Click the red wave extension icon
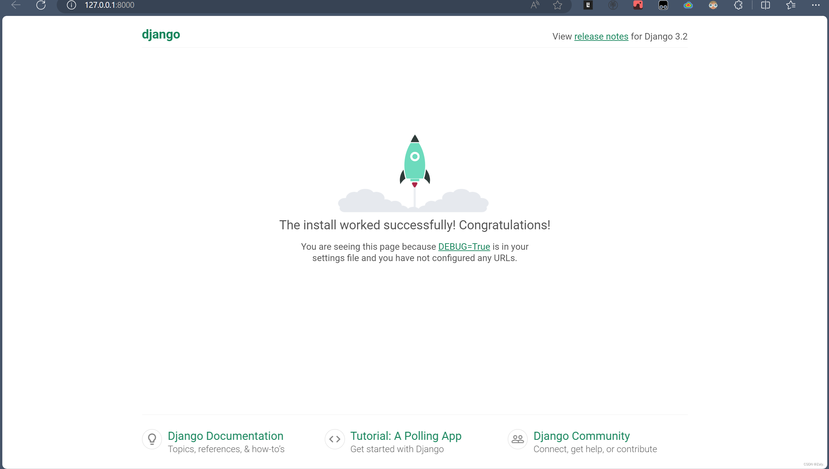This screenshot has width=829, height=469. tap(638, 5)
